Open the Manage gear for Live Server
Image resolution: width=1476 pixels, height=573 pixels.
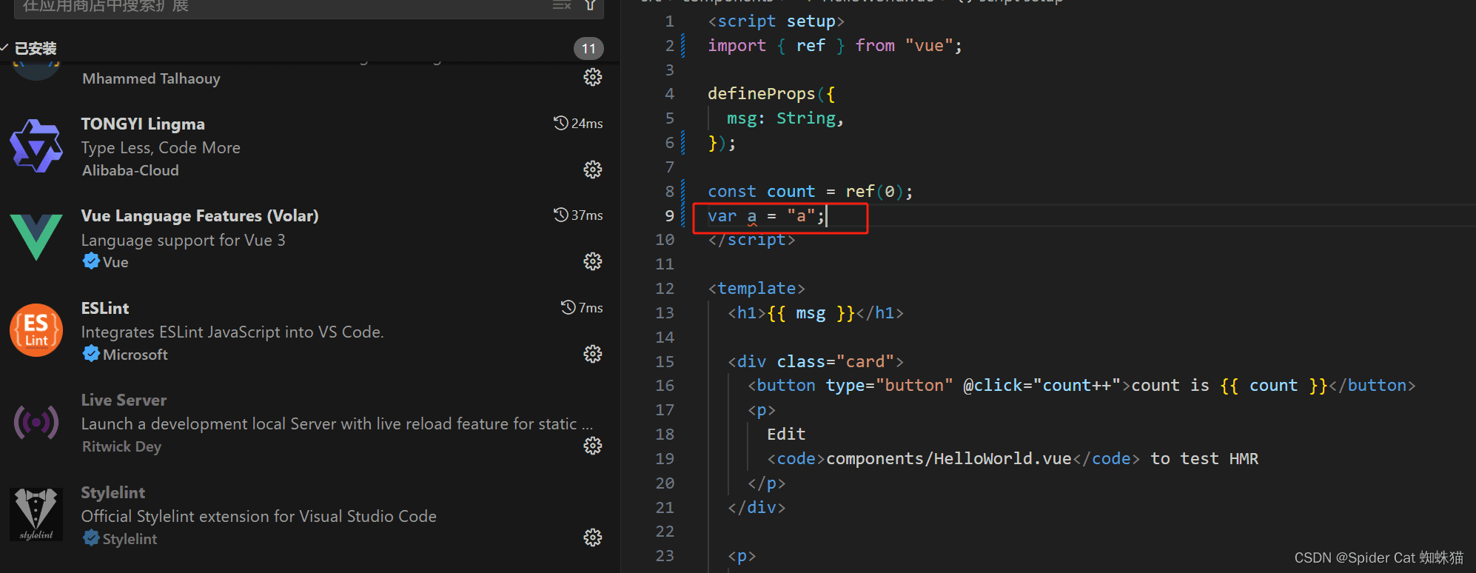(x=593, y=446)
